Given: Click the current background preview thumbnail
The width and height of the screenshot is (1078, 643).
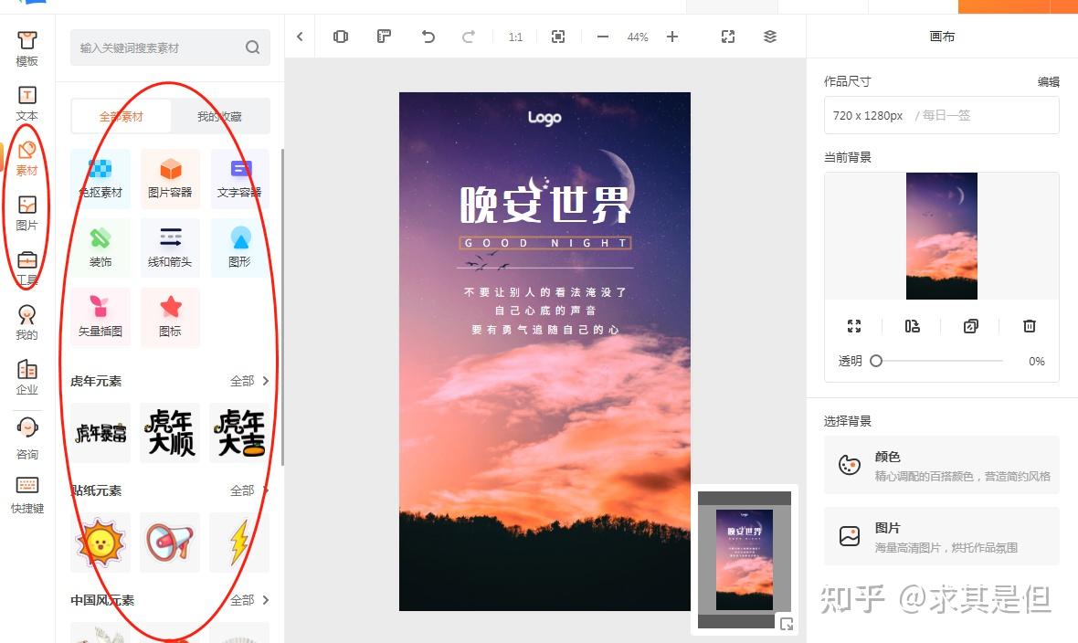Looking at the screenshot, I should coord(941,236).
